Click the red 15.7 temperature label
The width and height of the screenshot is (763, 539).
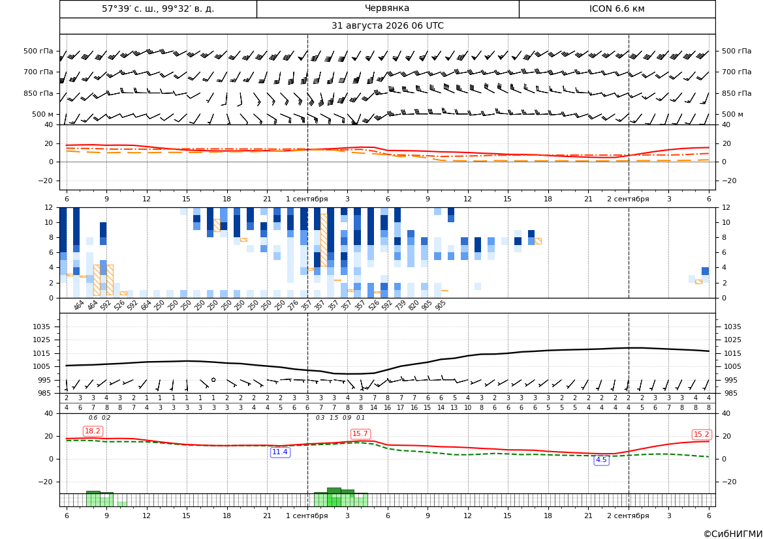click(360, 433)
